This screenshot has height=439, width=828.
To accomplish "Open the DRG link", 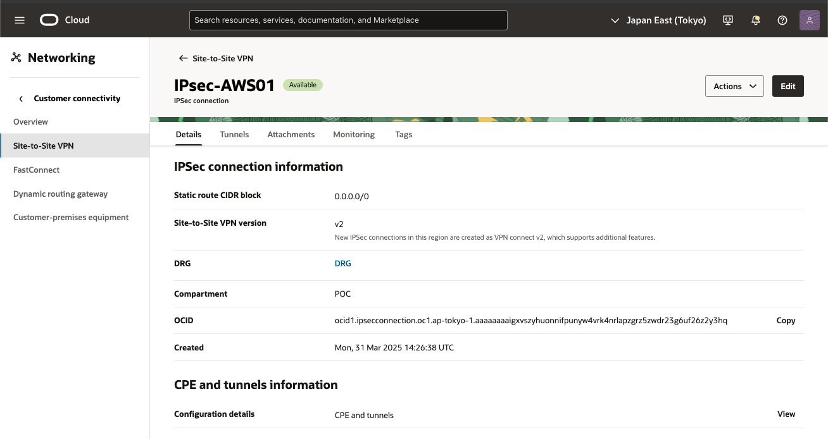I will (x=342, y=264).
